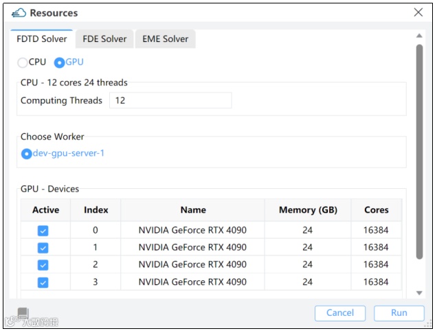The width and height of the screenshot is (437, 331).
Task: Click the Memory (GB) column header
Action: click(308, 210)
